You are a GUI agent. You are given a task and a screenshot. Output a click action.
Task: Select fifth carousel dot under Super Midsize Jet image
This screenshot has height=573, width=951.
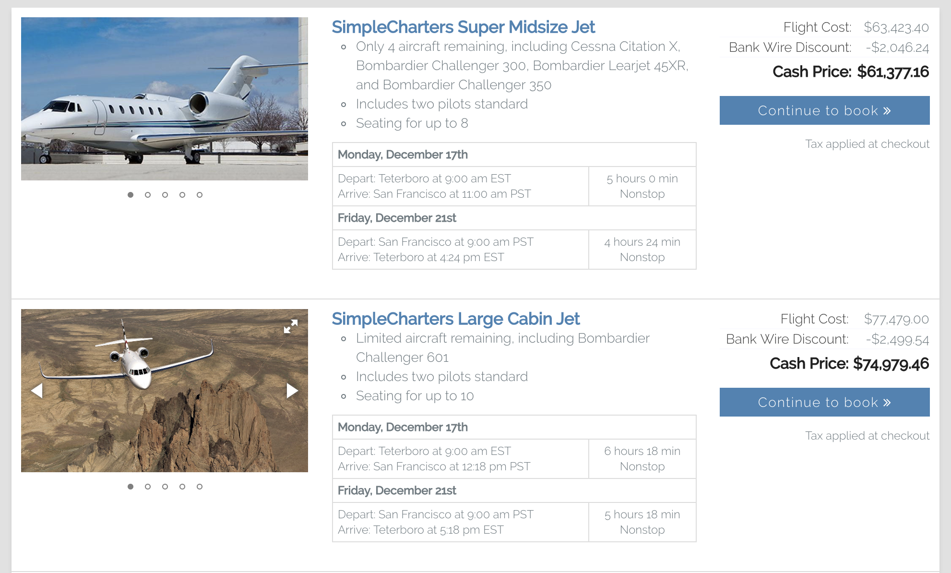[x=200, y=195]
